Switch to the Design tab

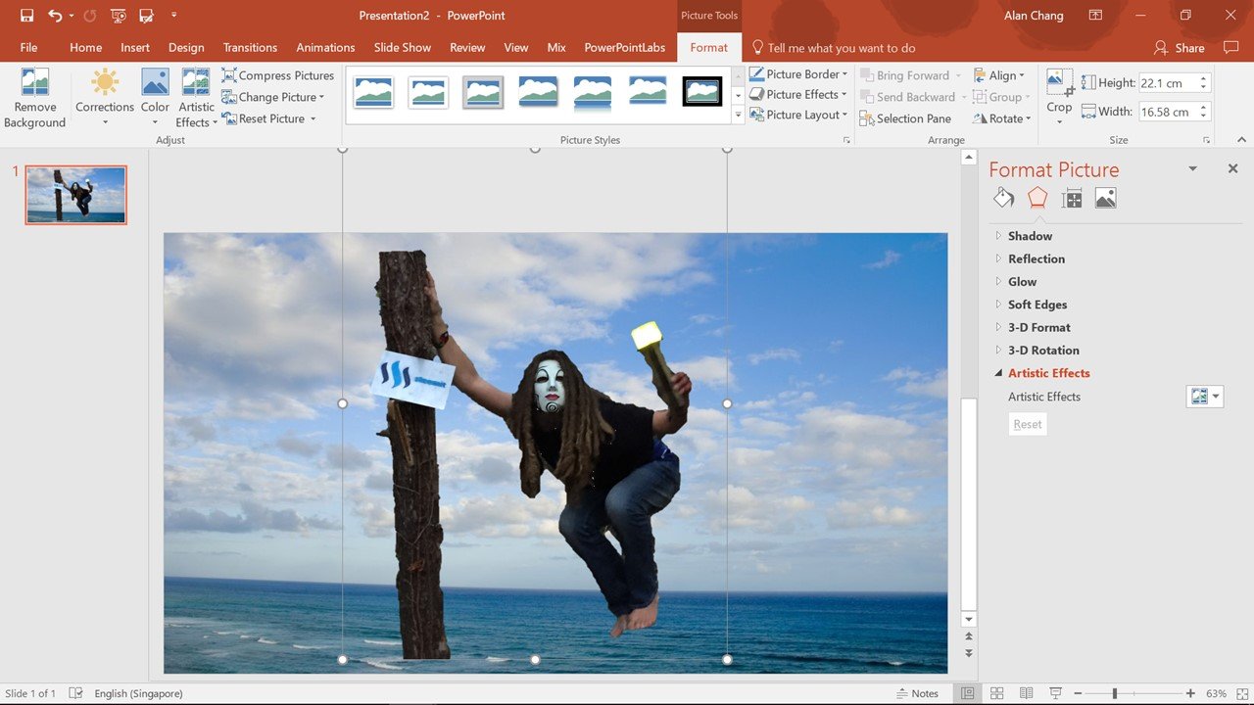tap(186, 47)
